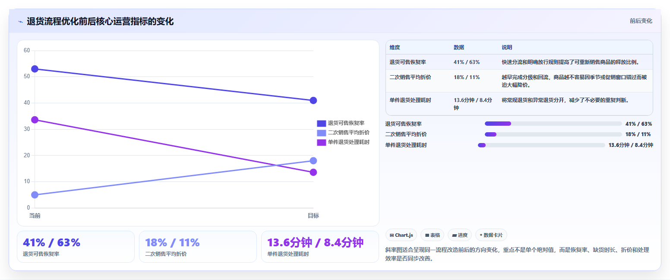Click the lightning icon beside the title
Viewport: 670px width, 280px height.
pos(20,22)
